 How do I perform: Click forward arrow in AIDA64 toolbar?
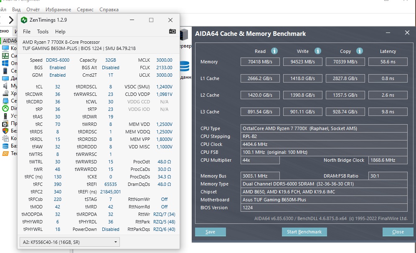[x=10, y=20]
